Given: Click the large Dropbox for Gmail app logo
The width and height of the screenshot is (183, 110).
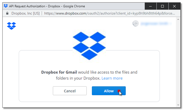Looking at the screenshot, I should point(89,46).
